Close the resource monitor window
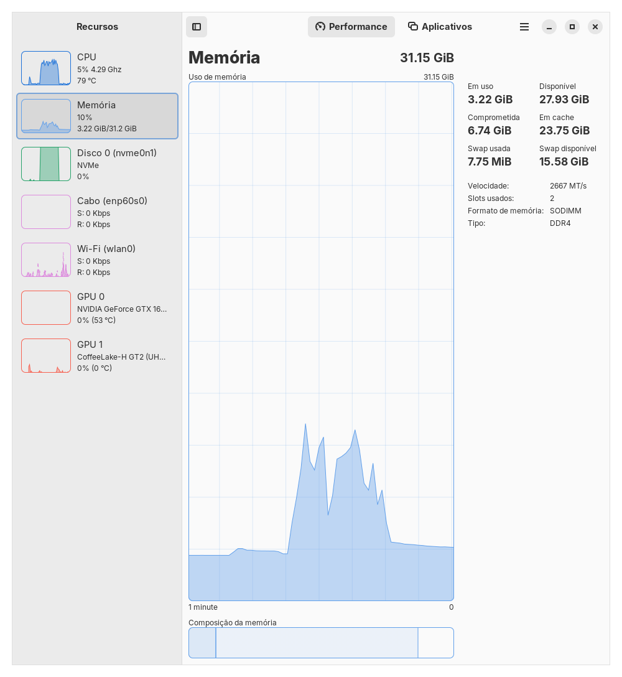Screen dimensions: 622x677 pos(595,27)
